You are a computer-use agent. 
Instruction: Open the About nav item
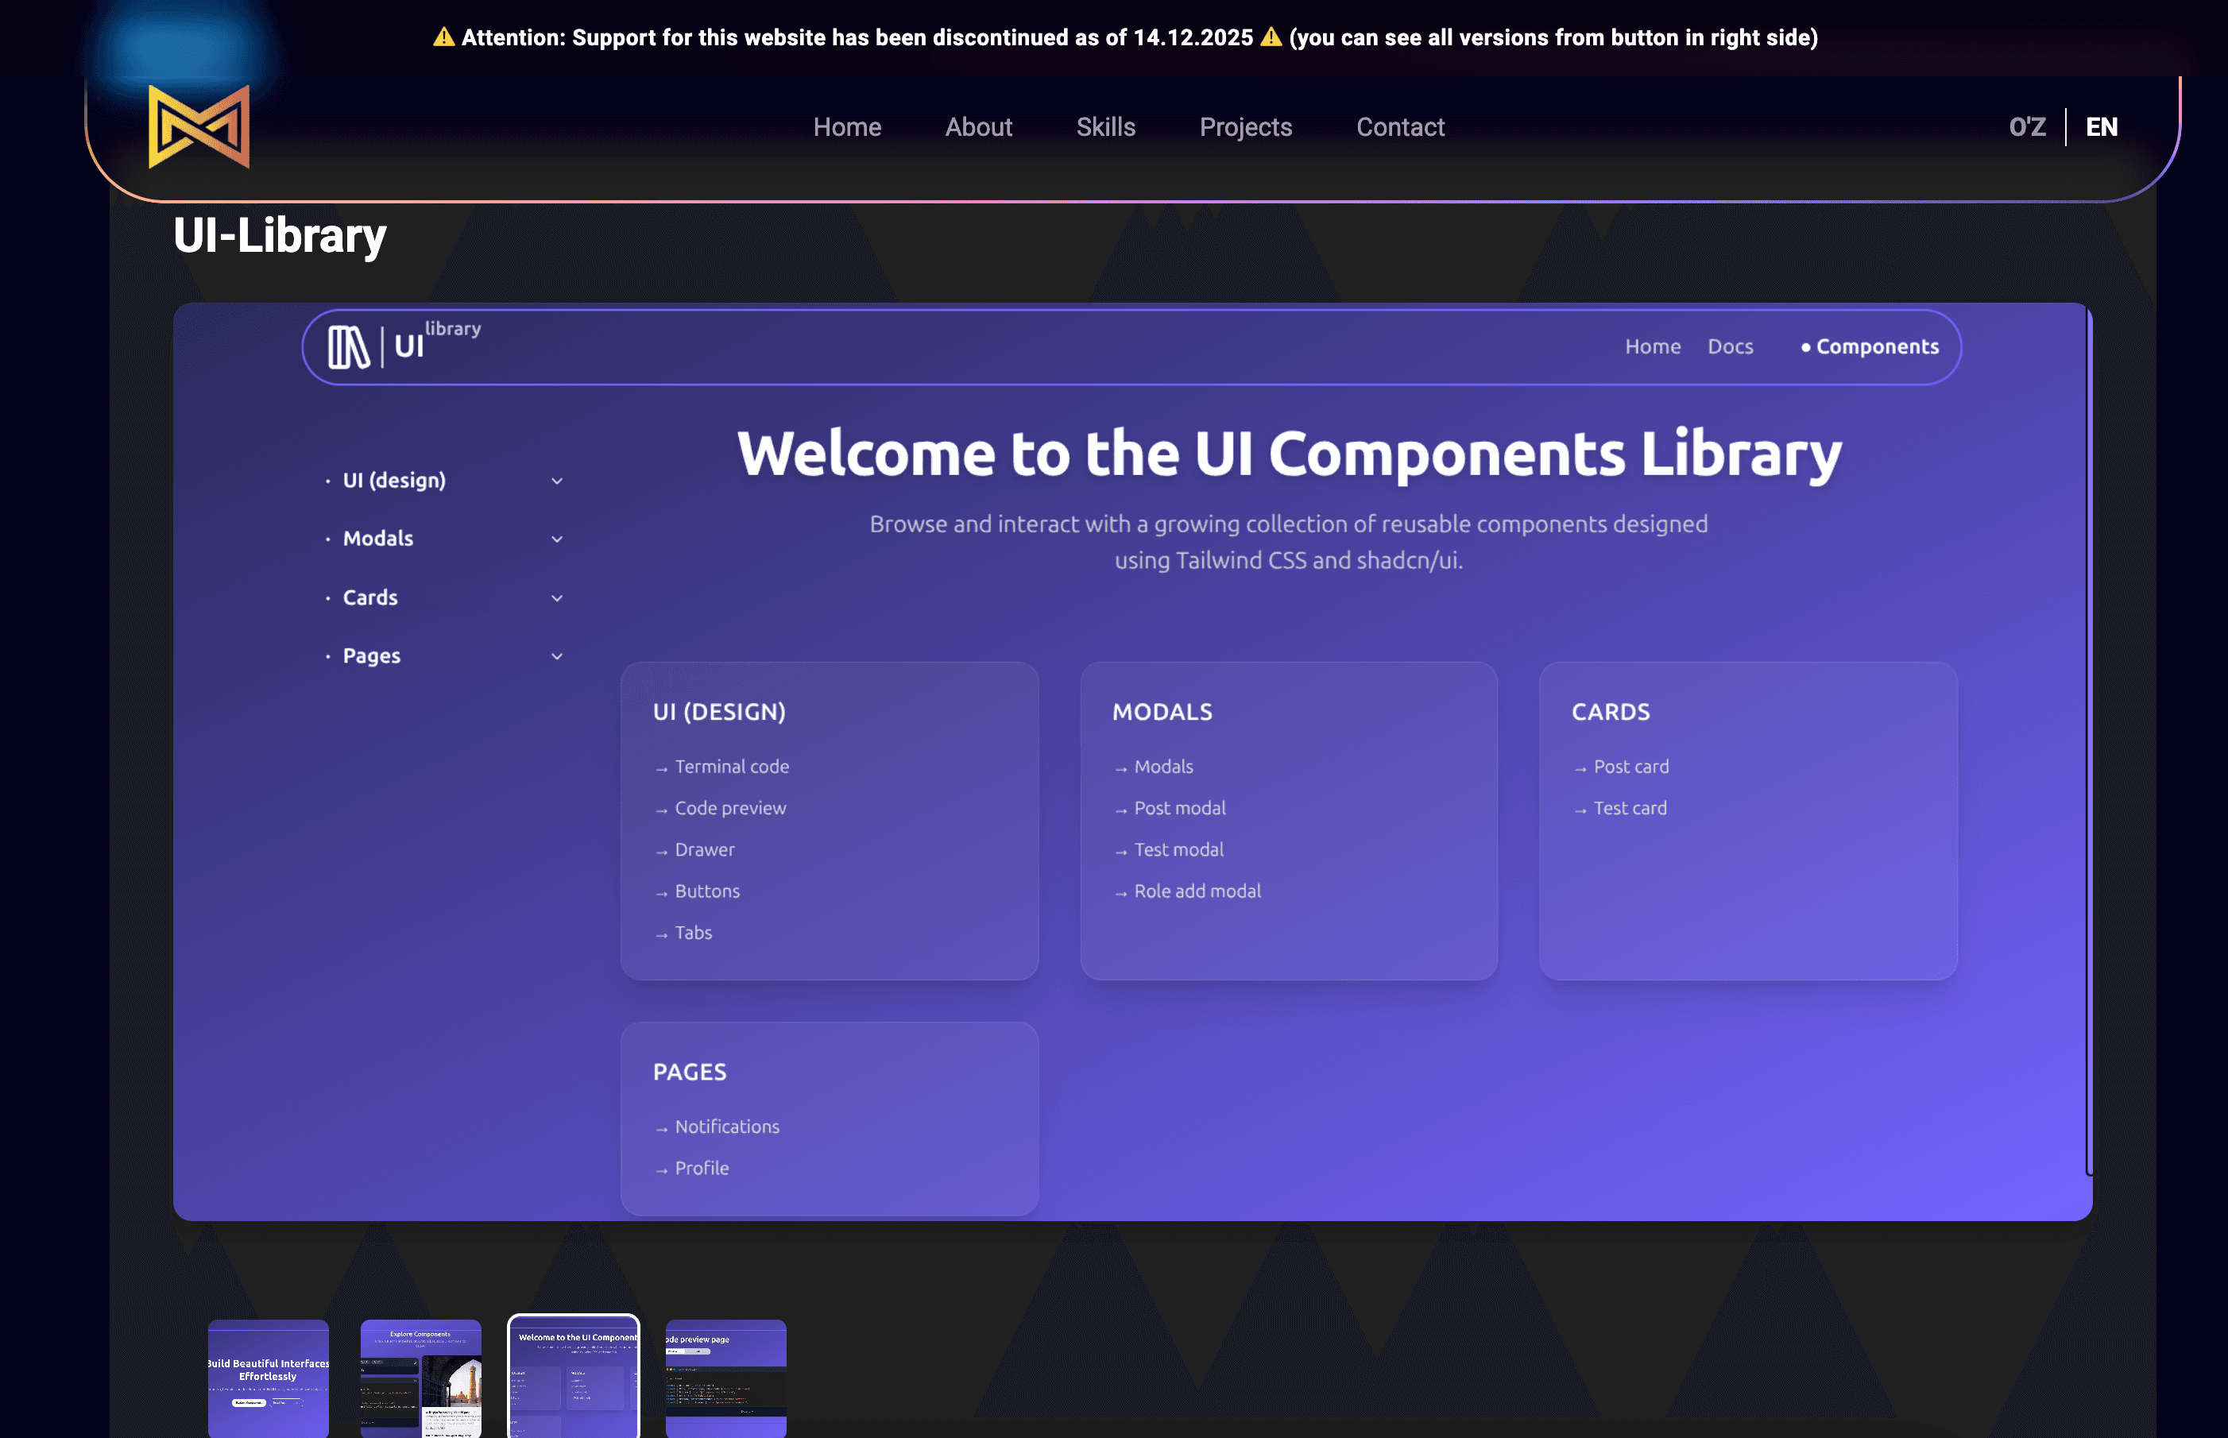977,127
